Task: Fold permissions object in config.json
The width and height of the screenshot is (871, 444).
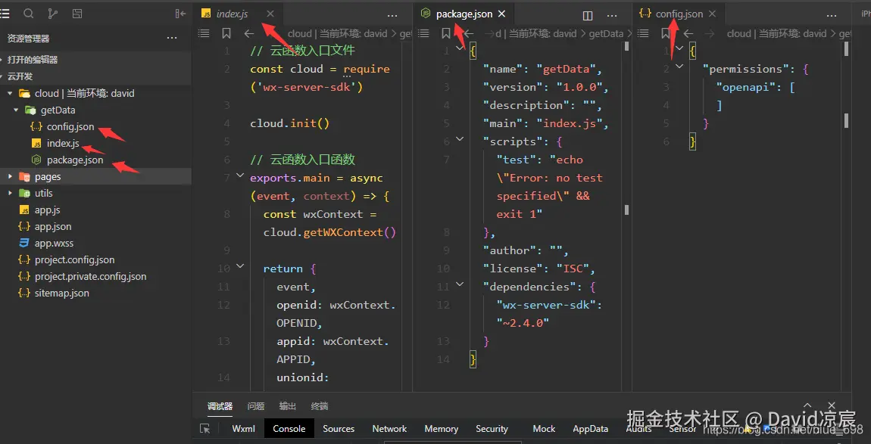Action: coord(679,66)
